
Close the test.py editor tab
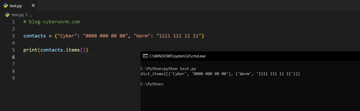33,5
